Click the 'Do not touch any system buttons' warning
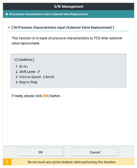This screenshot has height=168, width=137. point(72,162)
